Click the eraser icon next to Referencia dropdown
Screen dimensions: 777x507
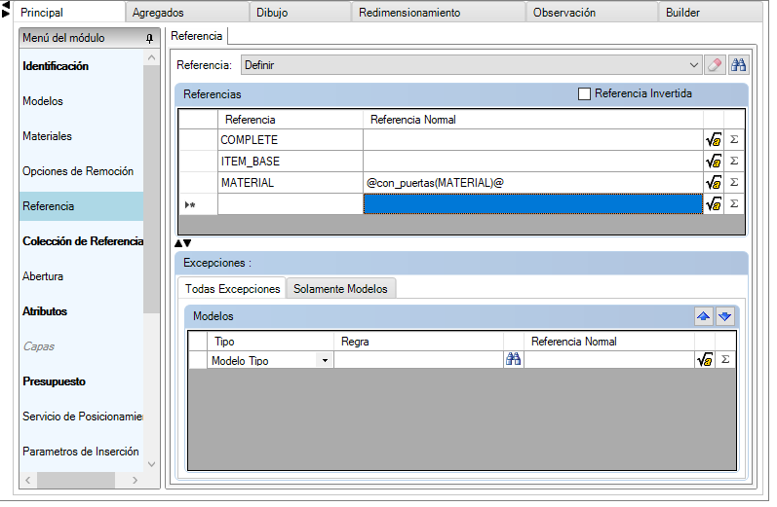point(715,65)
